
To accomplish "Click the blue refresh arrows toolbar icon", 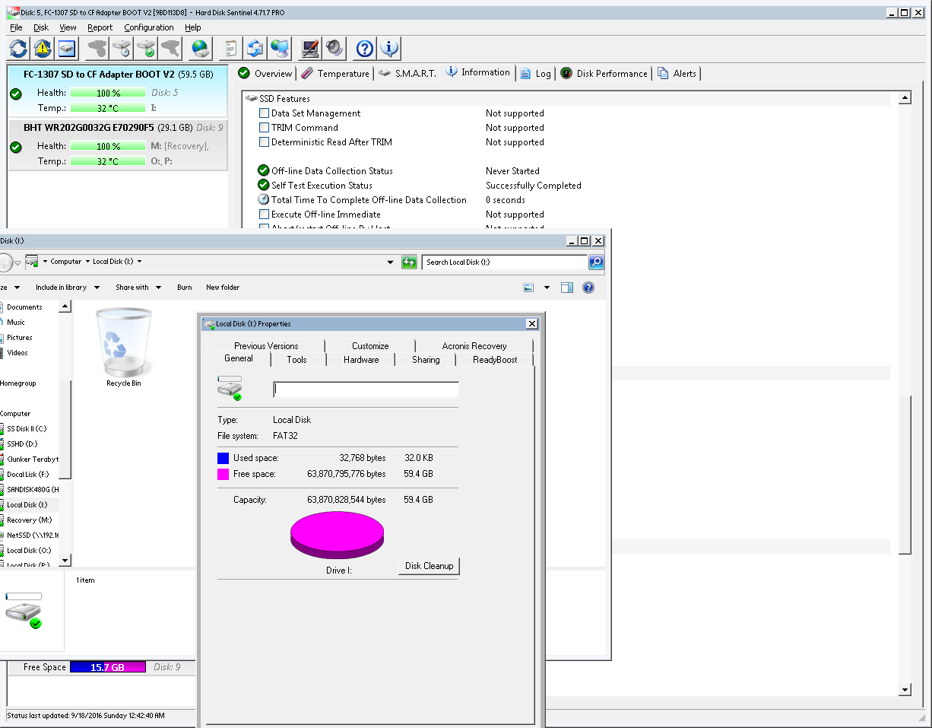I will pos(18,49).
